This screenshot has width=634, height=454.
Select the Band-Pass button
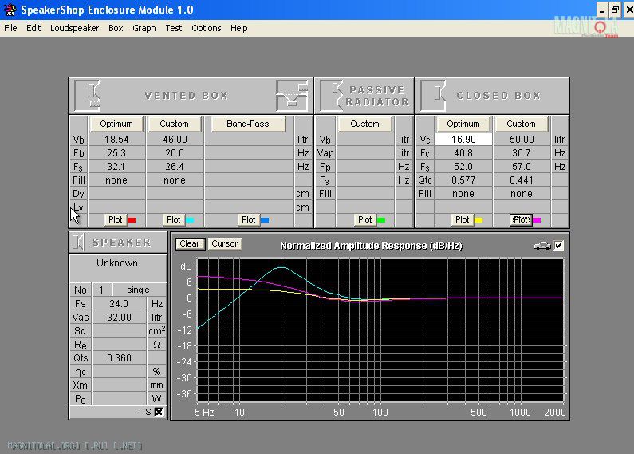[x=248, y=124]
